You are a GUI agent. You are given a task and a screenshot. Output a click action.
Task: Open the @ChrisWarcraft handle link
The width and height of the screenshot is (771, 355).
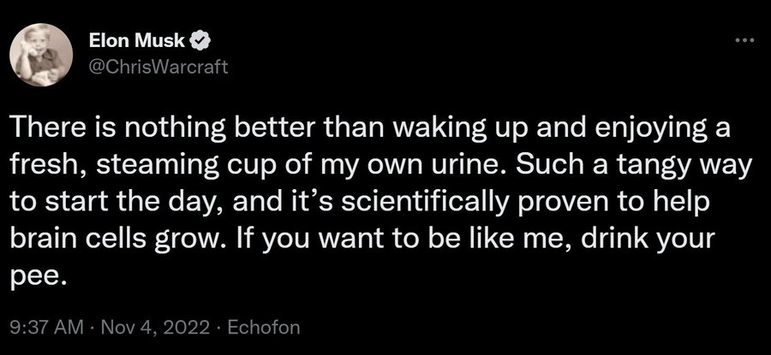tap(158, 66)
